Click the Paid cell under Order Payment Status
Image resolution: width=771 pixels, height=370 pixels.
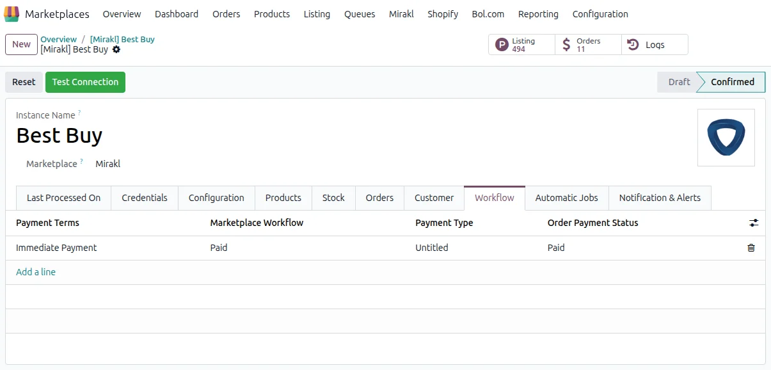[556, 248]
